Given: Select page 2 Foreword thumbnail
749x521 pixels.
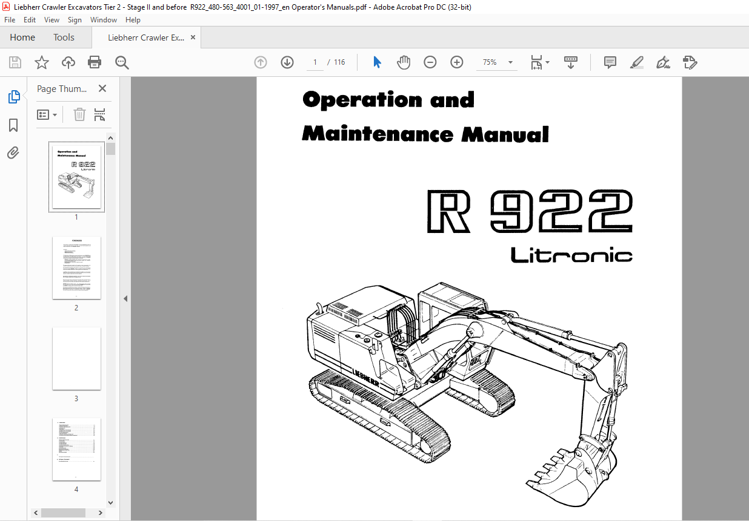Looking at the screenshot, I should (x=76, y=267).
